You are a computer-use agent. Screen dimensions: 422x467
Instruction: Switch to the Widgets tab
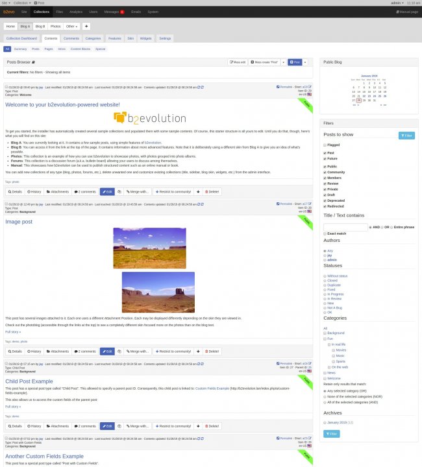[x=145, y=38]
